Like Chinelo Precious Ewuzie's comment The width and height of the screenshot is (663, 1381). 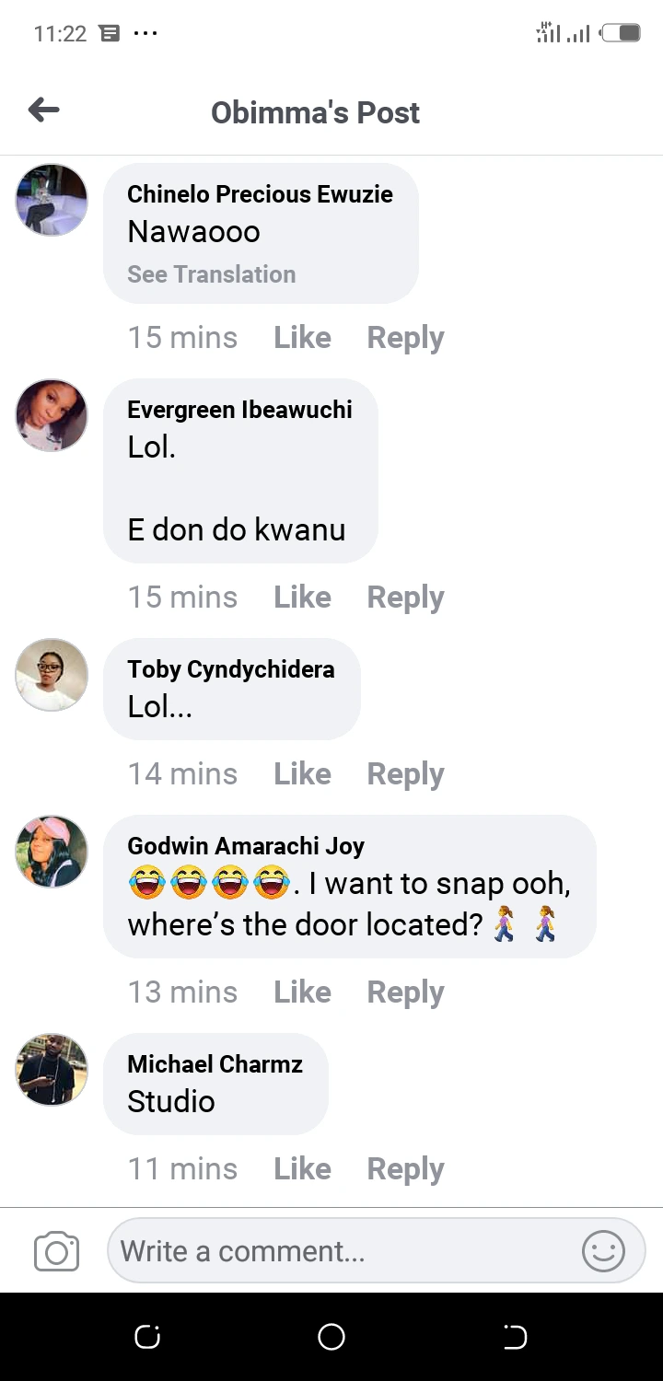(x=302, y=338)
